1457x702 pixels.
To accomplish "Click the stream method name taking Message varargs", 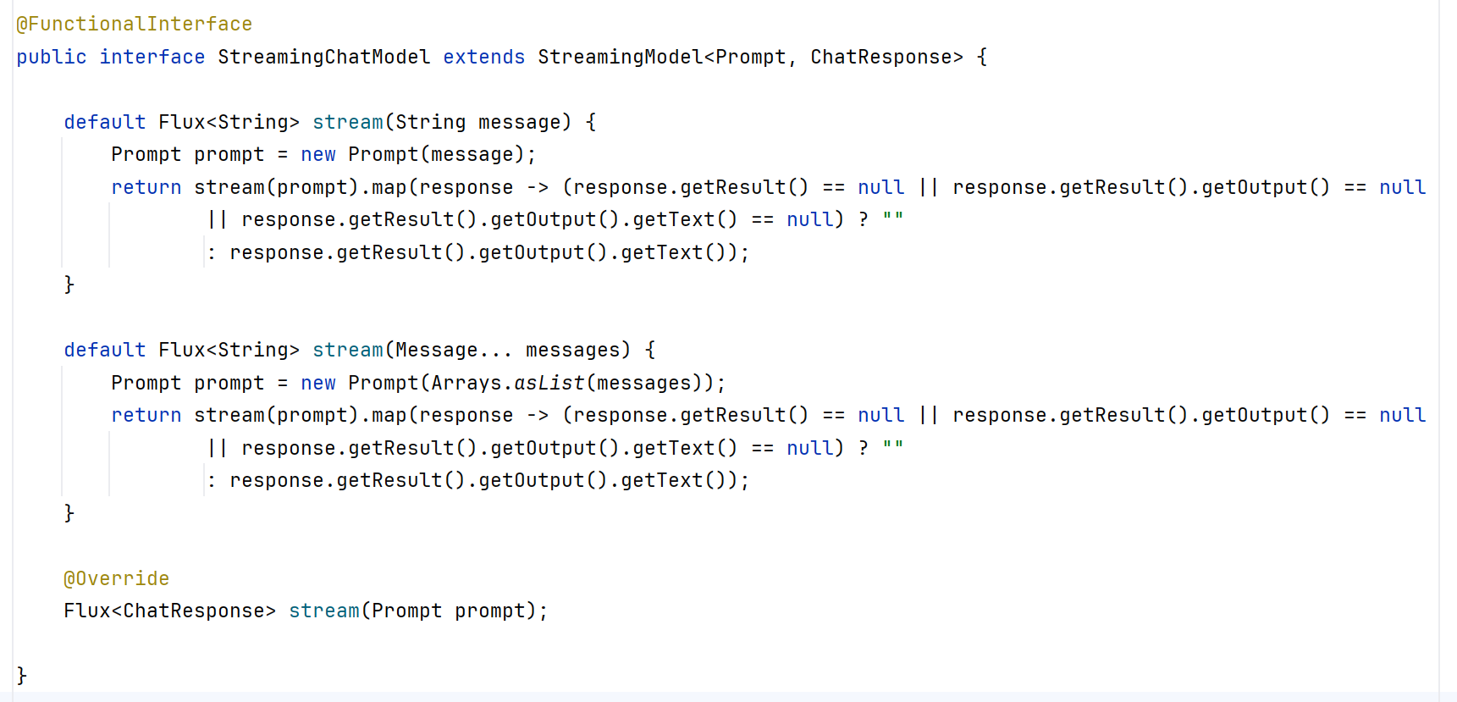I will 347,350.
